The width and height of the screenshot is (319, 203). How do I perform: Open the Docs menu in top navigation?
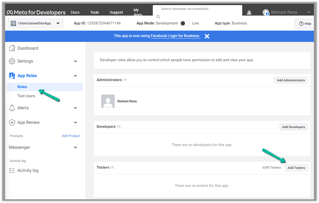pos(75,12)
